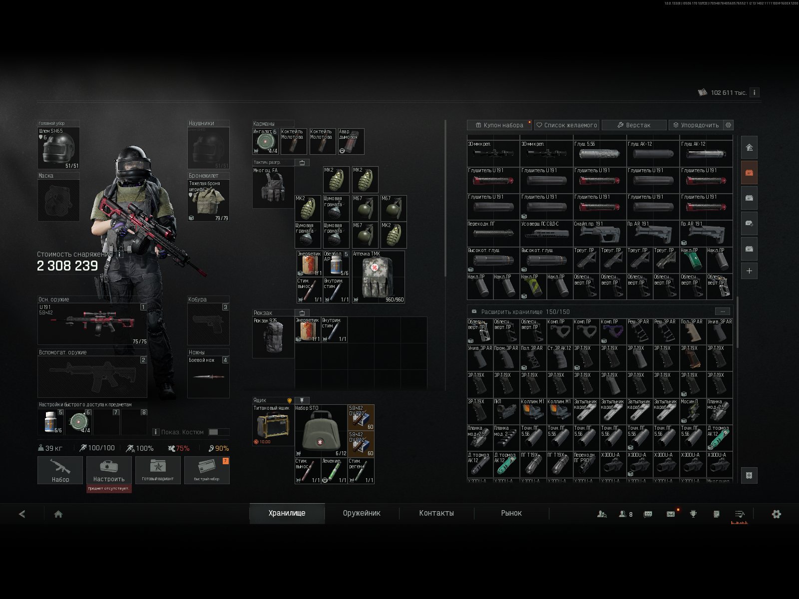799x599 pixels.
Task: Click the stash vertical scrollbar
Action: [x=738, y=322]
